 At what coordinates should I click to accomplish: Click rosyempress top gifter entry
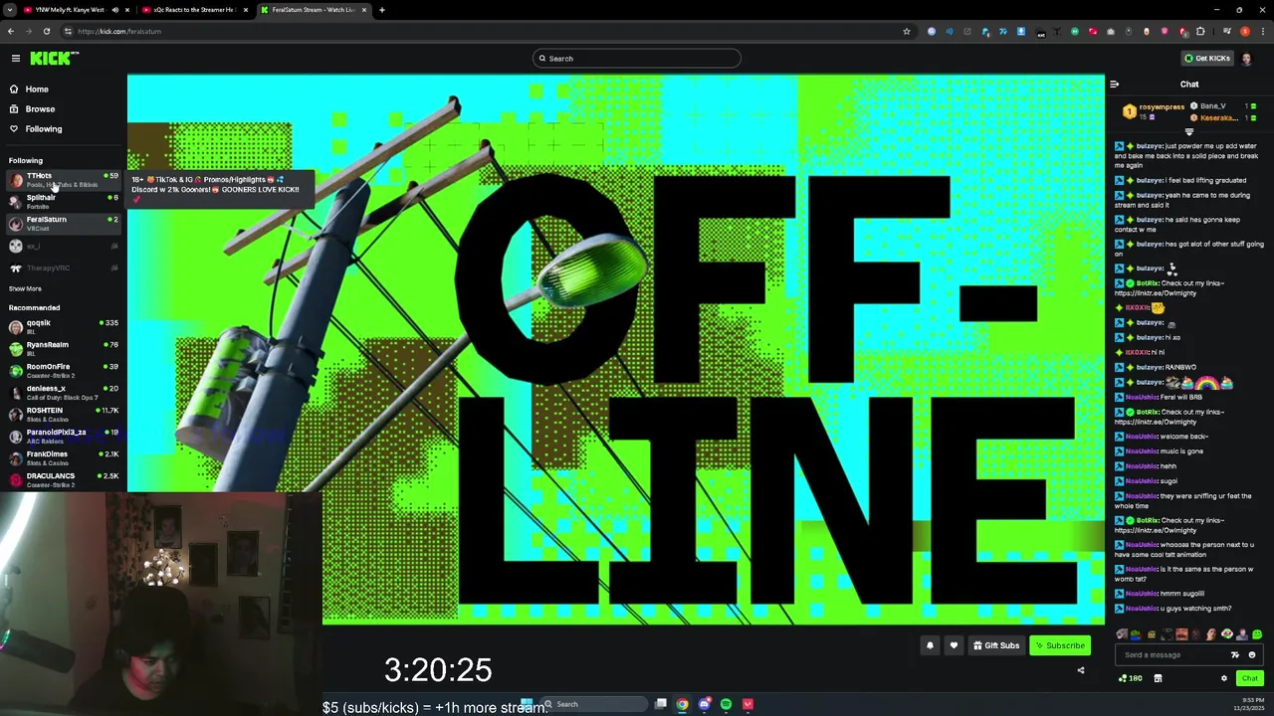pos(1153,111)
